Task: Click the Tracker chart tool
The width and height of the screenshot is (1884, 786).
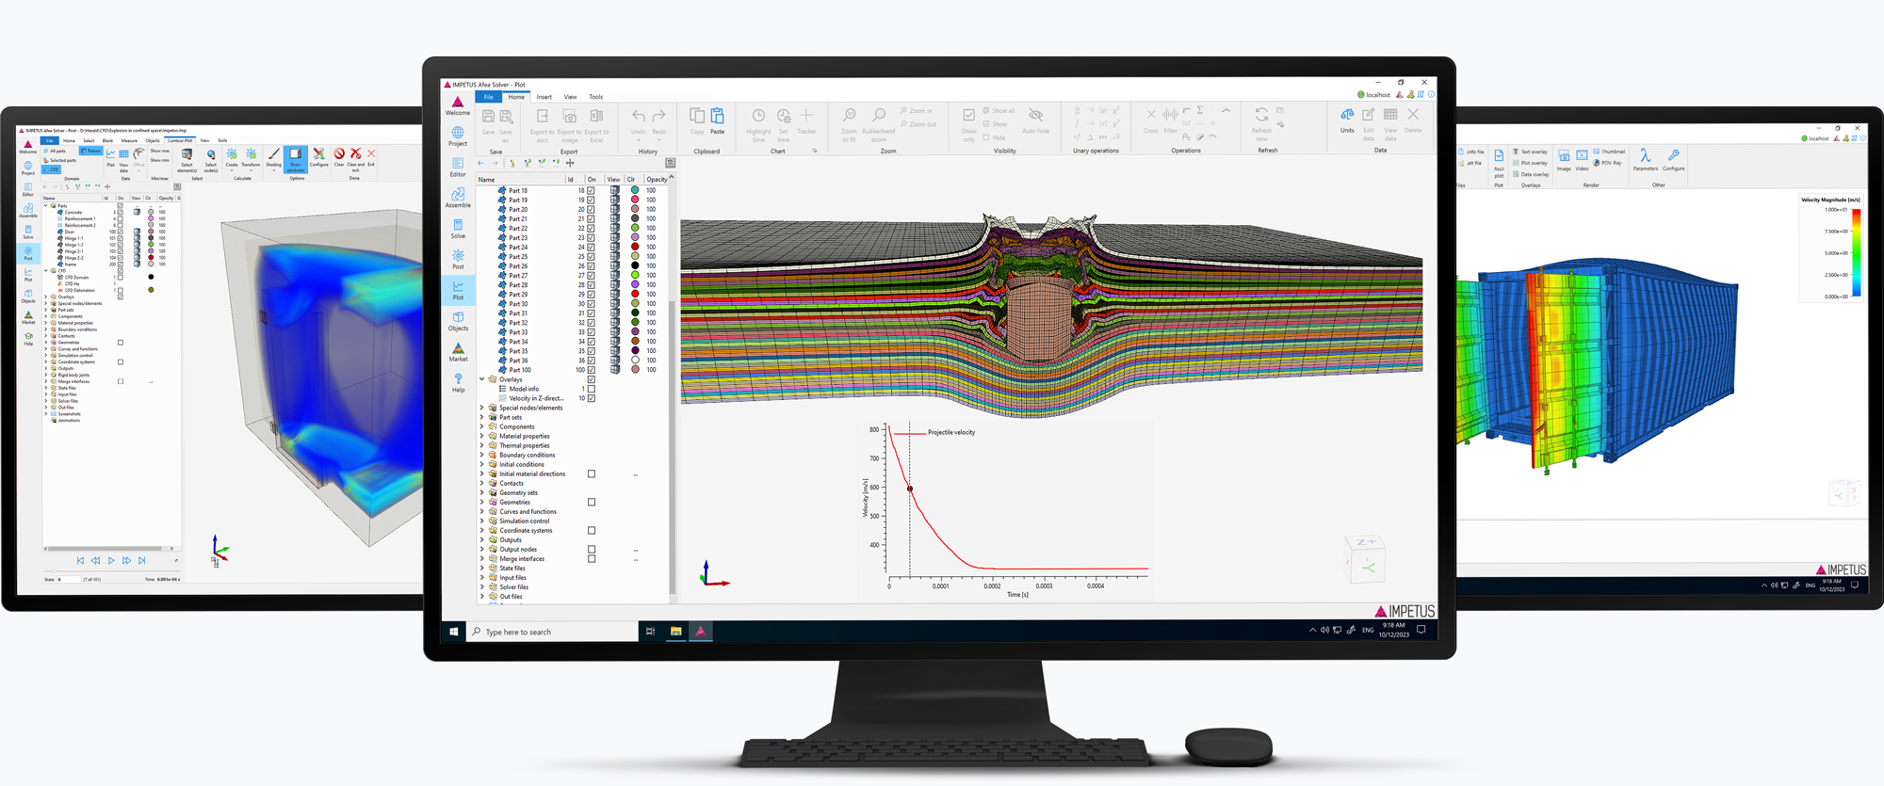Action: (x=806, y=121)
